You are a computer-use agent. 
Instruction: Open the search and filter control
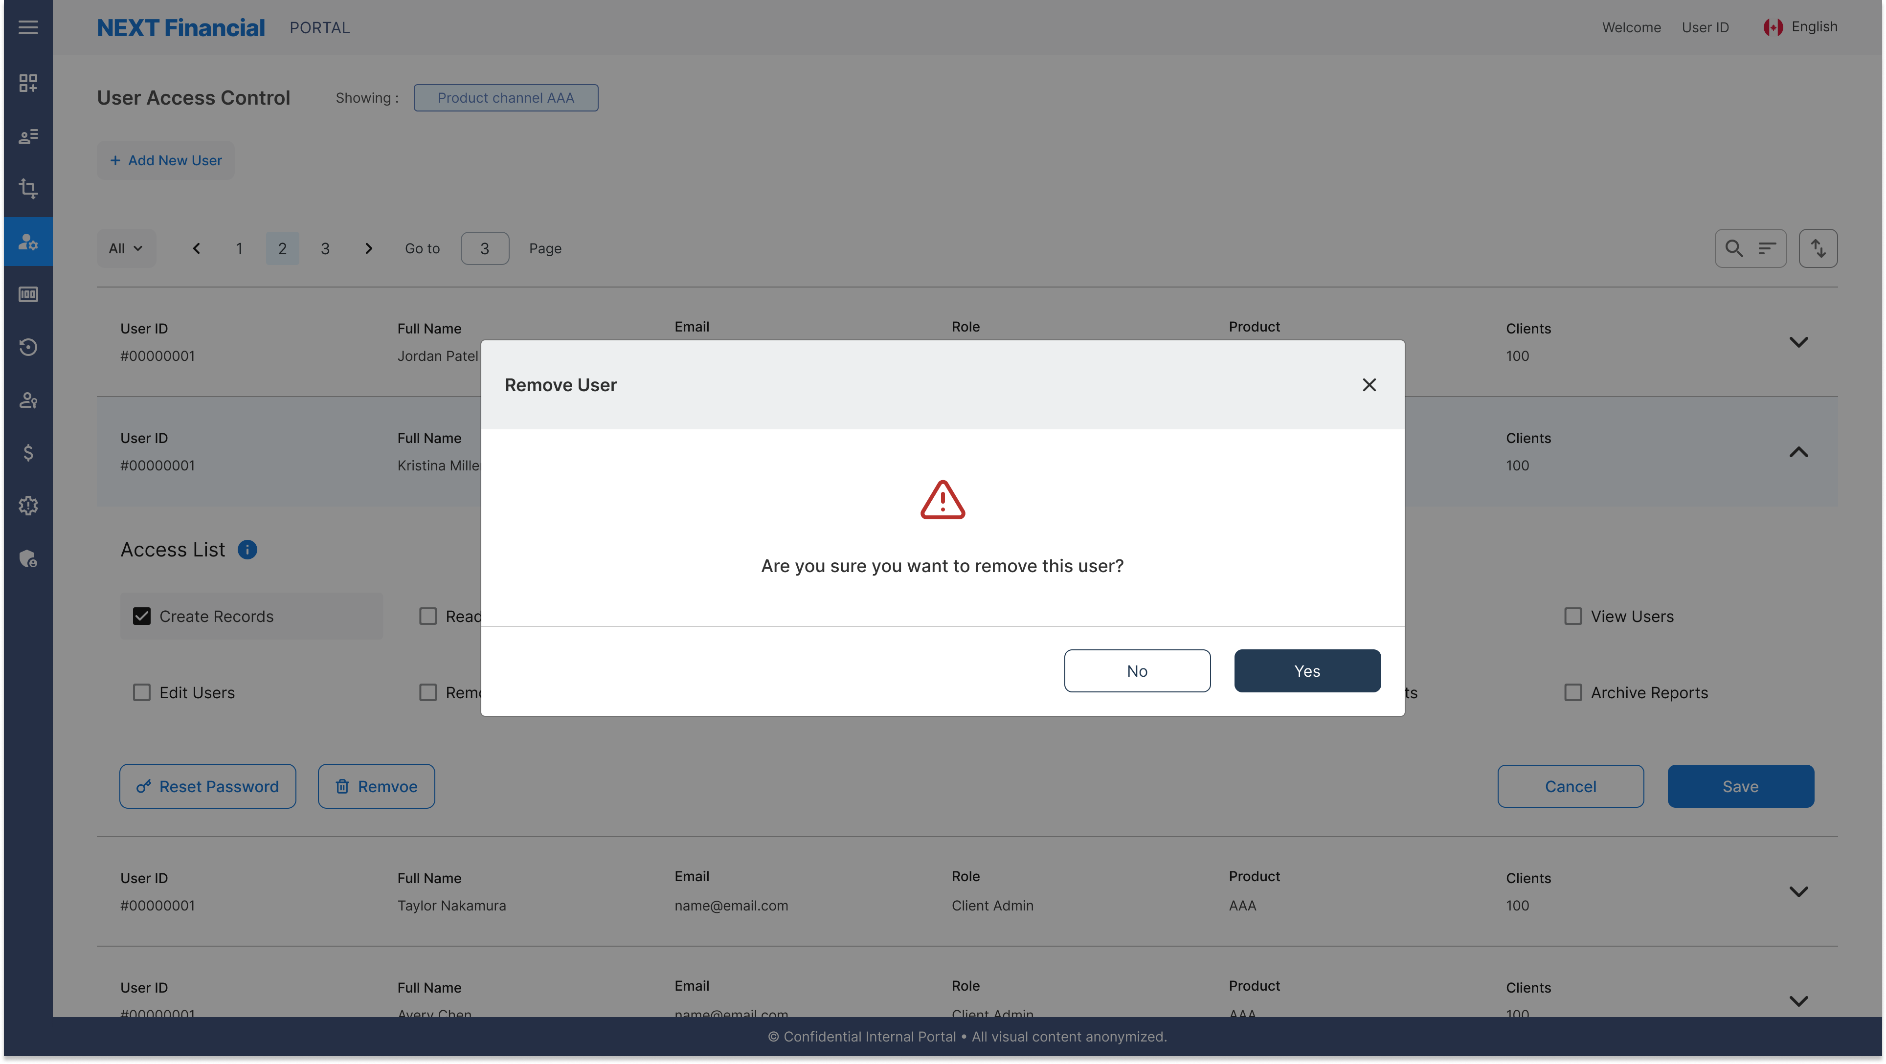[x=1751, y=248]
